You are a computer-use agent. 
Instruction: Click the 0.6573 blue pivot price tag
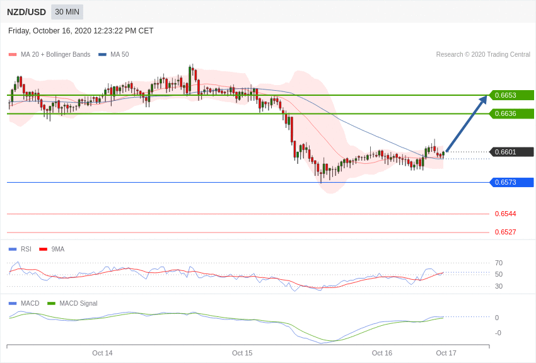511,182
